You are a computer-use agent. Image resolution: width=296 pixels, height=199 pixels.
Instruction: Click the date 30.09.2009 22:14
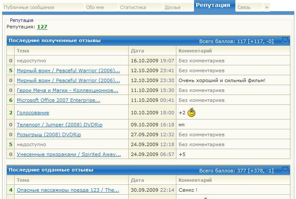[x=153, y=190]
